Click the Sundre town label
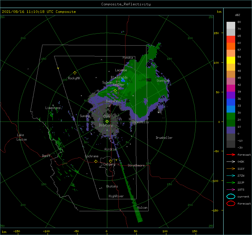Image resolution: width=252 pixels, height=235 pixels. point(85,116)
